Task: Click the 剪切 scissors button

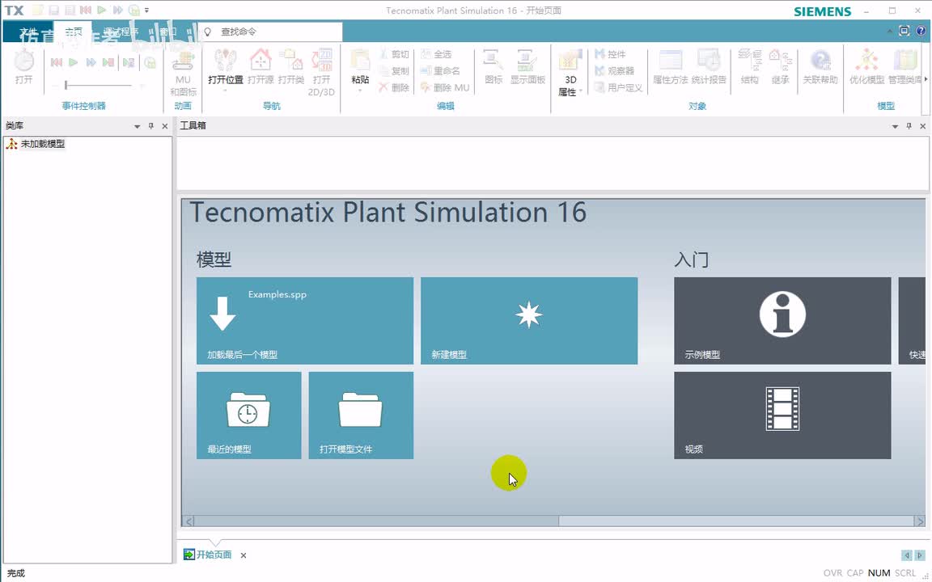Action: point(393,54)
